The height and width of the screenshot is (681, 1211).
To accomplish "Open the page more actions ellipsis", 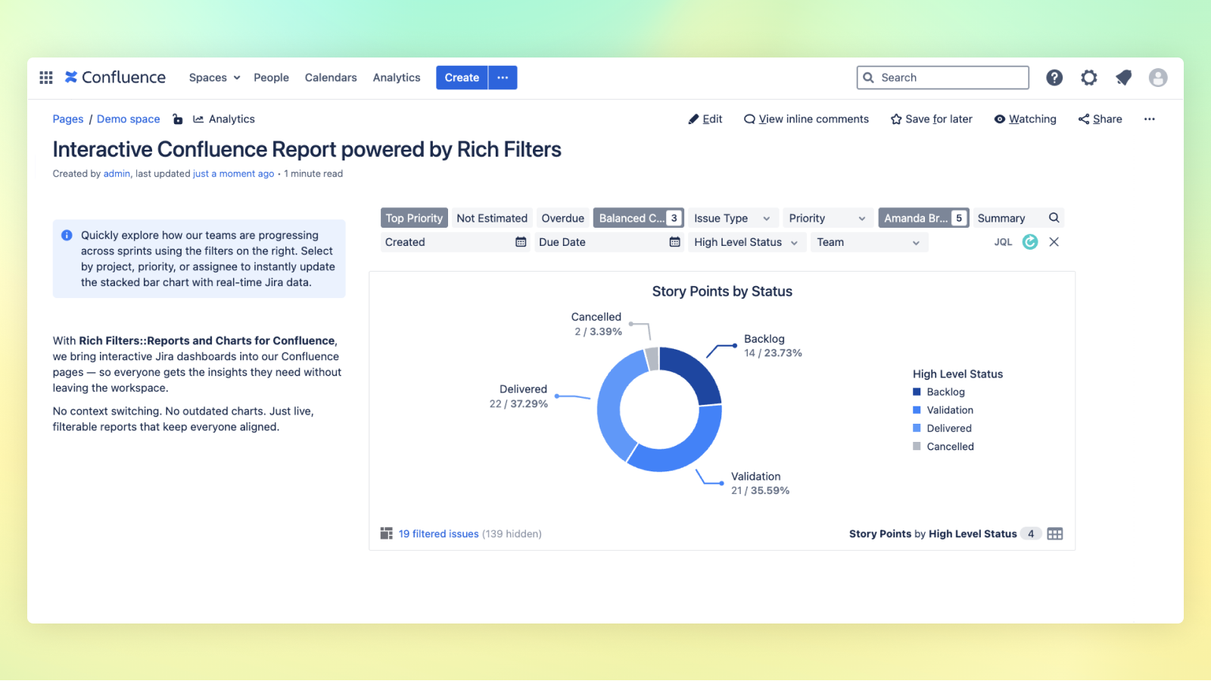I will pyautogui.click(x=1150, y=119).
